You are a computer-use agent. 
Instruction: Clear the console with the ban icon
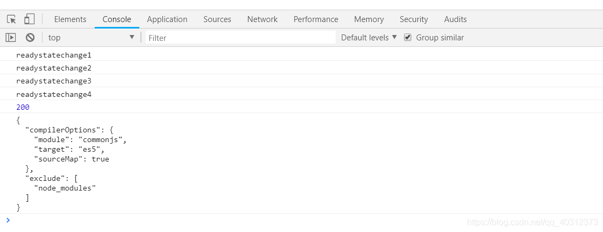[30, 37]
